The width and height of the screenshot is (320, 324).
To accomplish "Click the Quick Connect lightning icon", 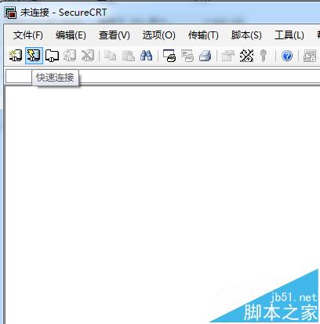I will click(x=34, y=56).
